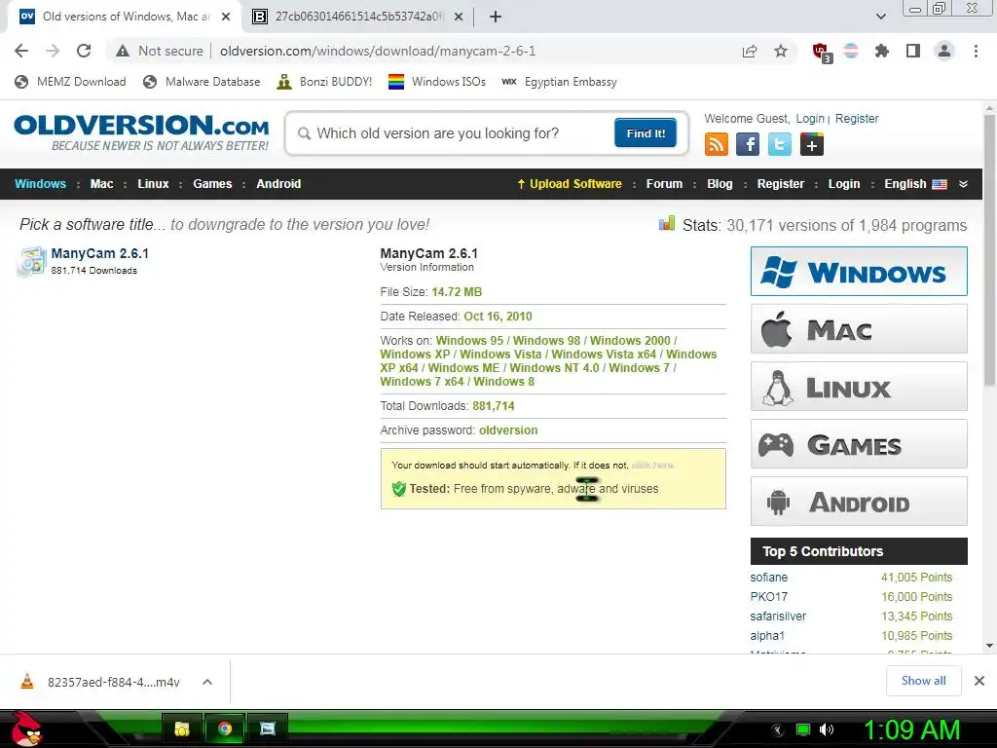997x748 pixels.
Task: Open the Games nav menu item
Action: pos(212,184)
